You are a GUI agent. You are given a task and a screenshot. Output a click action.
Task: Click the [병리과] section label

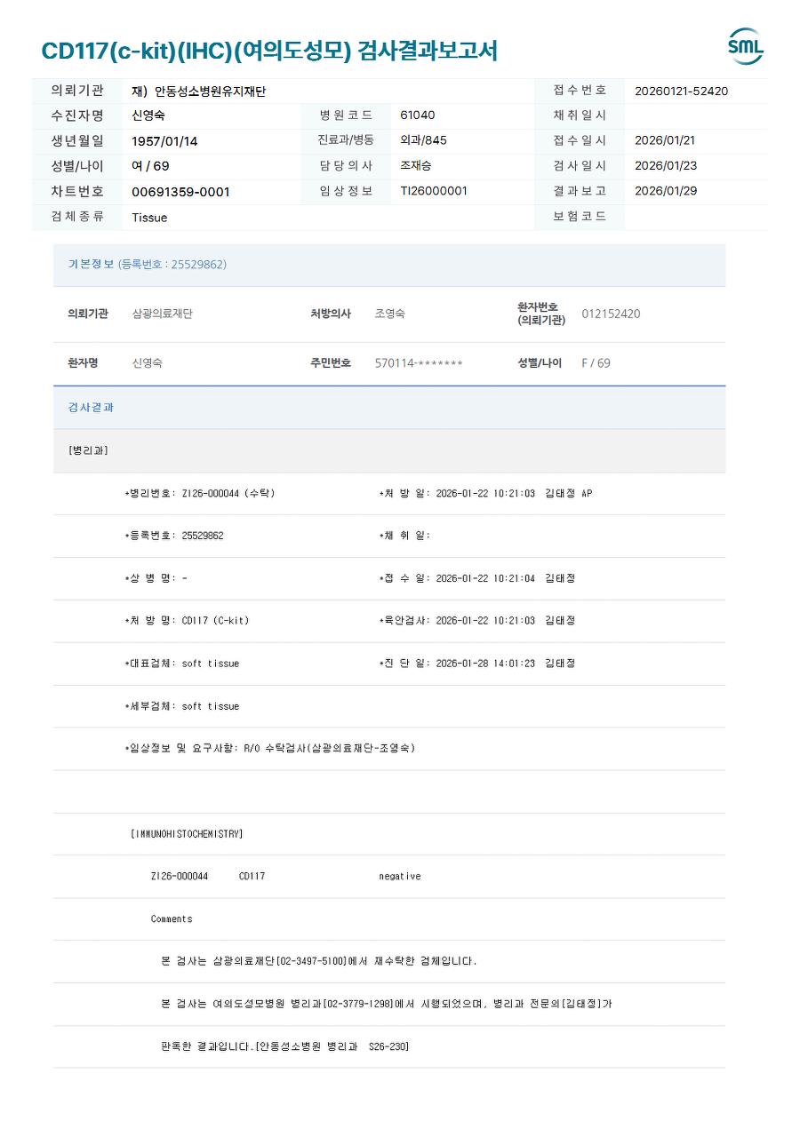pyautogui.click(x=88, y=450)
